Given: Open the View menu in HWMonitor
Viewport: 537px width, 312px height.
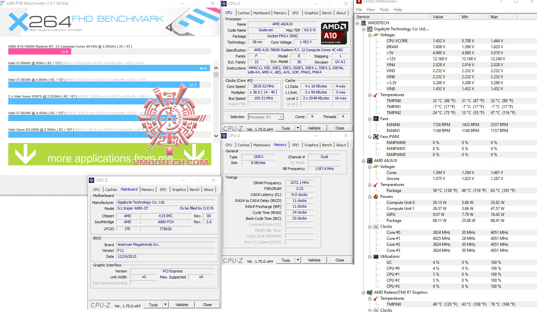Looking at the screenshot, I should (371, 10).
